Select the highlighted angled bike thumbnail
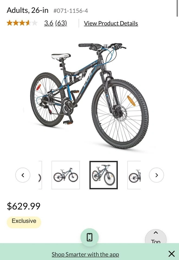 (104, 175)
